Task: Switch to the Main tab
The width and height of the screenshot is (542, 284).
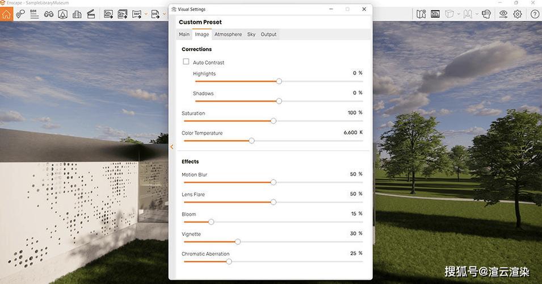Action: coord(184,34)
